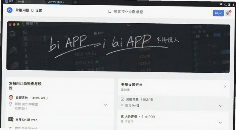The height and width of the screenshot is (130, 236).
Task: Click the '40.3' text beside the avatar
Action: (44, 98)
